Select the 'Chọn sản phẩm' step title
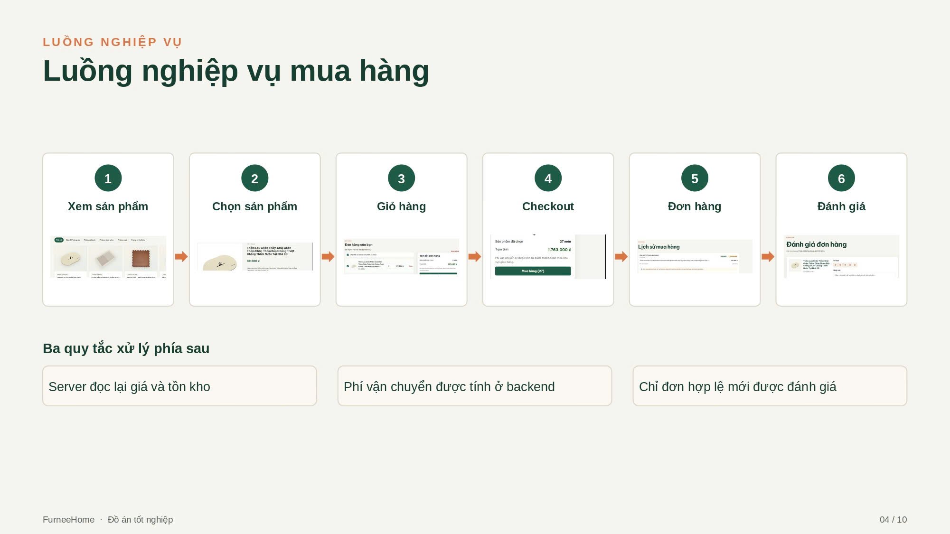The height and width of the screenshot is (534, 950). click(255, 206)
